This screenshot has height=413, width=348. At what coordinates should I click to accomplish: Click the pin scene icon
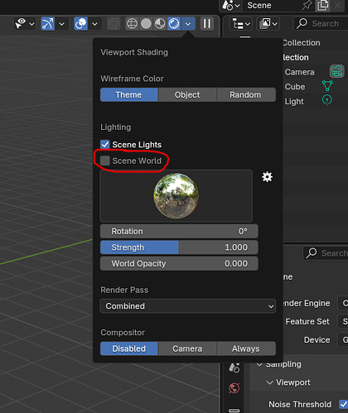tap(307, 5)
